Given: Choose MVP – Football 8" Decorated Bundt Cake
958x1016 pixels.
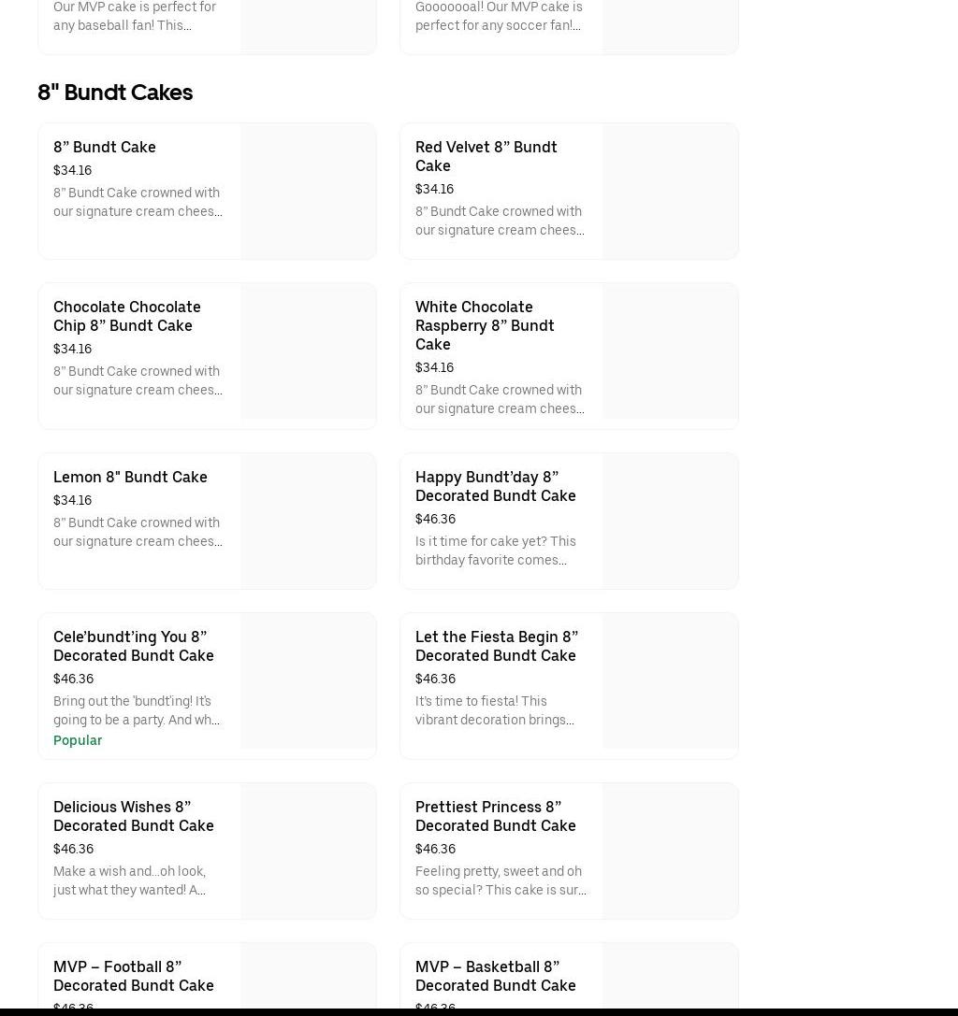Looking at the screenshot, I should coord(133,976).
